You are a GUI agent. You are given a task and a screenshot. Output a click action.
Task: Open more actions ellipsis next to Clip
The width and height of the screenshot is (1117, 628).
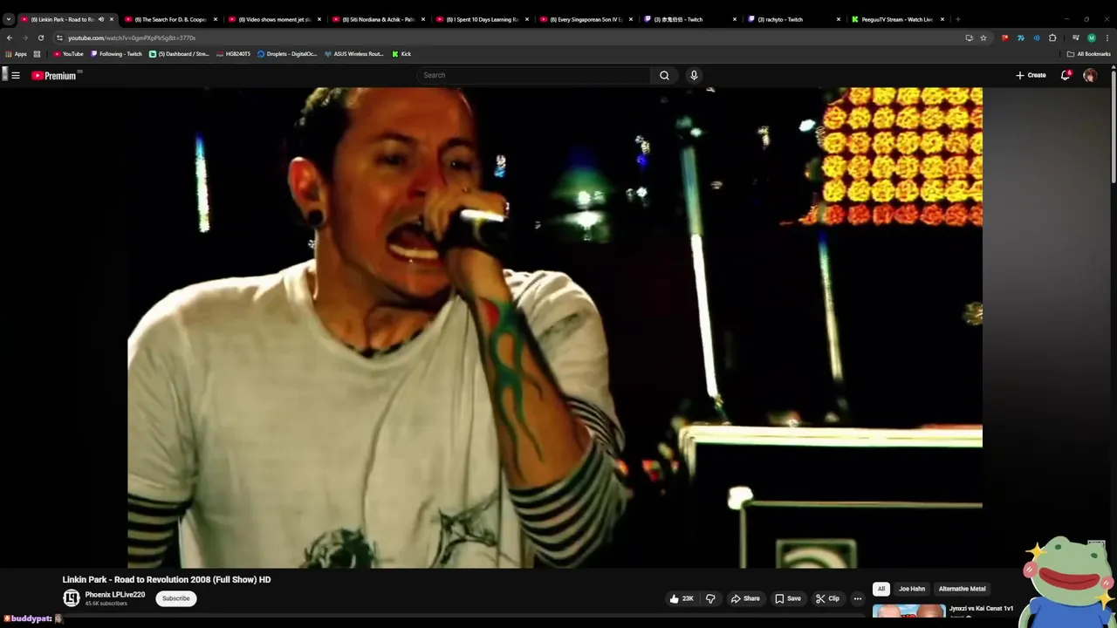click(x=858, y=598)
